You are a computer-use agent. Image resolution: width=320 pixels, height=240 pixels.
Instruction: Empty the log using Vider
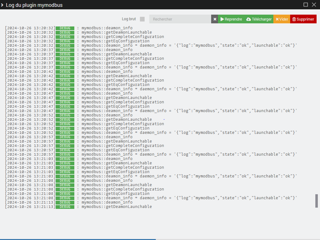(282, 19)
